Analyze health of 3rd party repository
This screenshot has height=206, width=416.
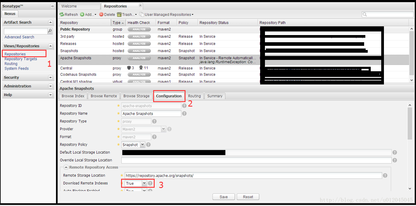click(139, 37)
